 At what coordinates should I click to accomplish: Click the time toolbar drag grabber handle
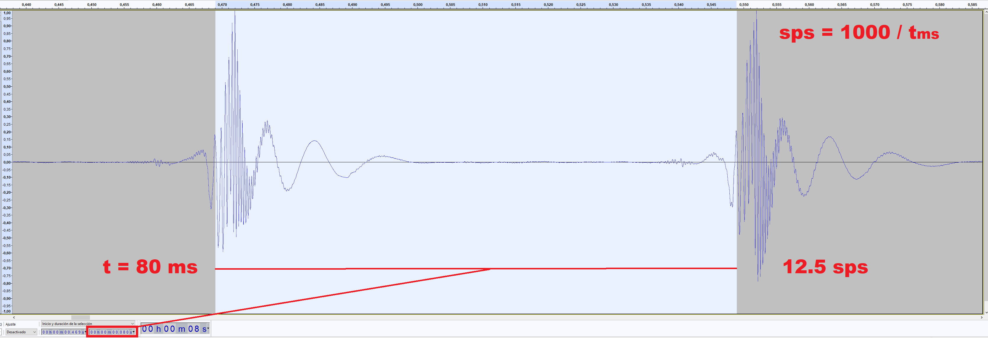point(139,329)
